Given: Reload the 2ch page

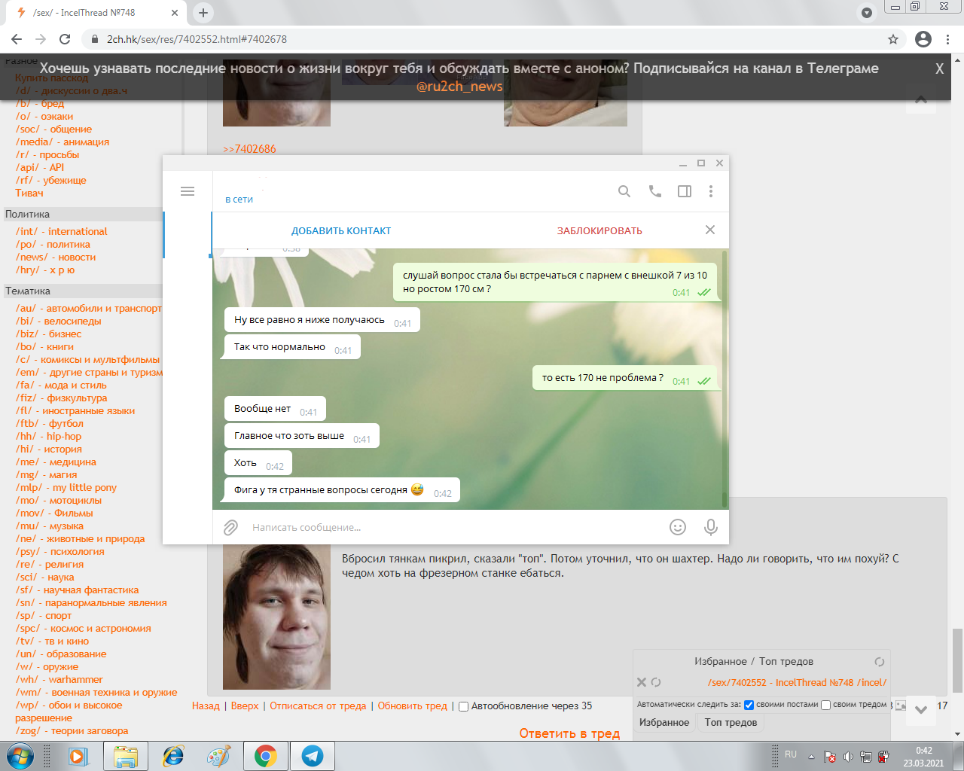Looking at the screenshot, I should [x=65, y=39].
